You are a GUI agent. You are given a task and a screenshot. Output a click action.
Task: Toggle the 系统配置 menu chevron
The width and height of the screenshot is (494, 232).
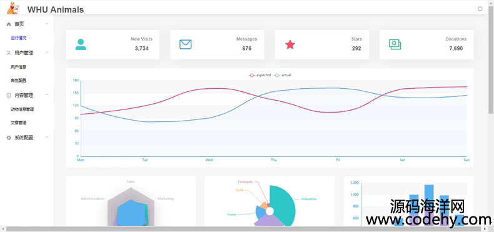pyautogui.click(x=47, y=138)
